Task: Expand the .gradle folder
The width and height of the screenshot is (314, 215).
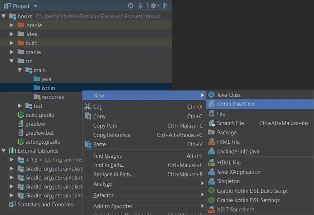Action: [11, 25]
